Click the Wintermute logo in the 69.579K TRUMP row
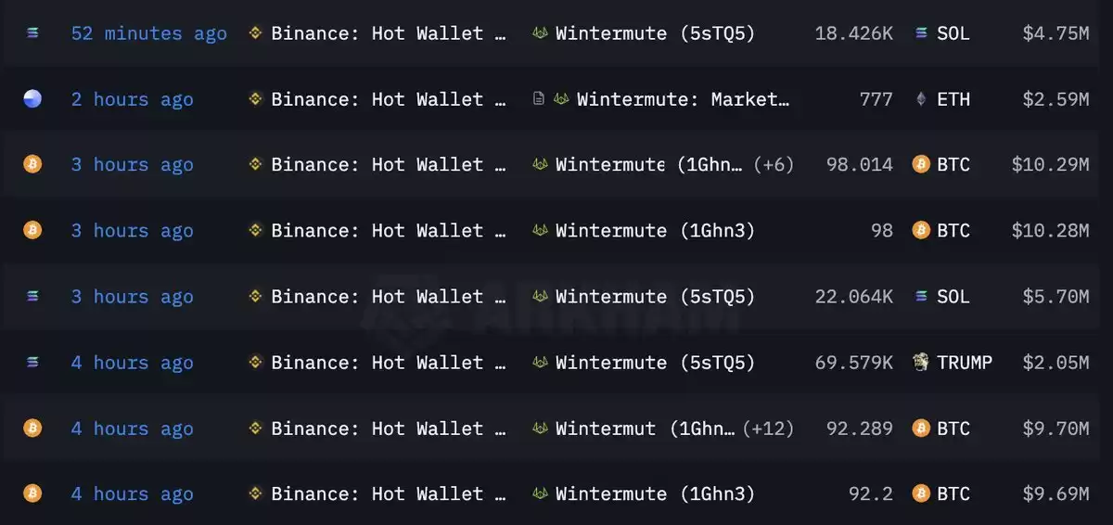This screenshot has width=1113, height=525. [540, 363]
